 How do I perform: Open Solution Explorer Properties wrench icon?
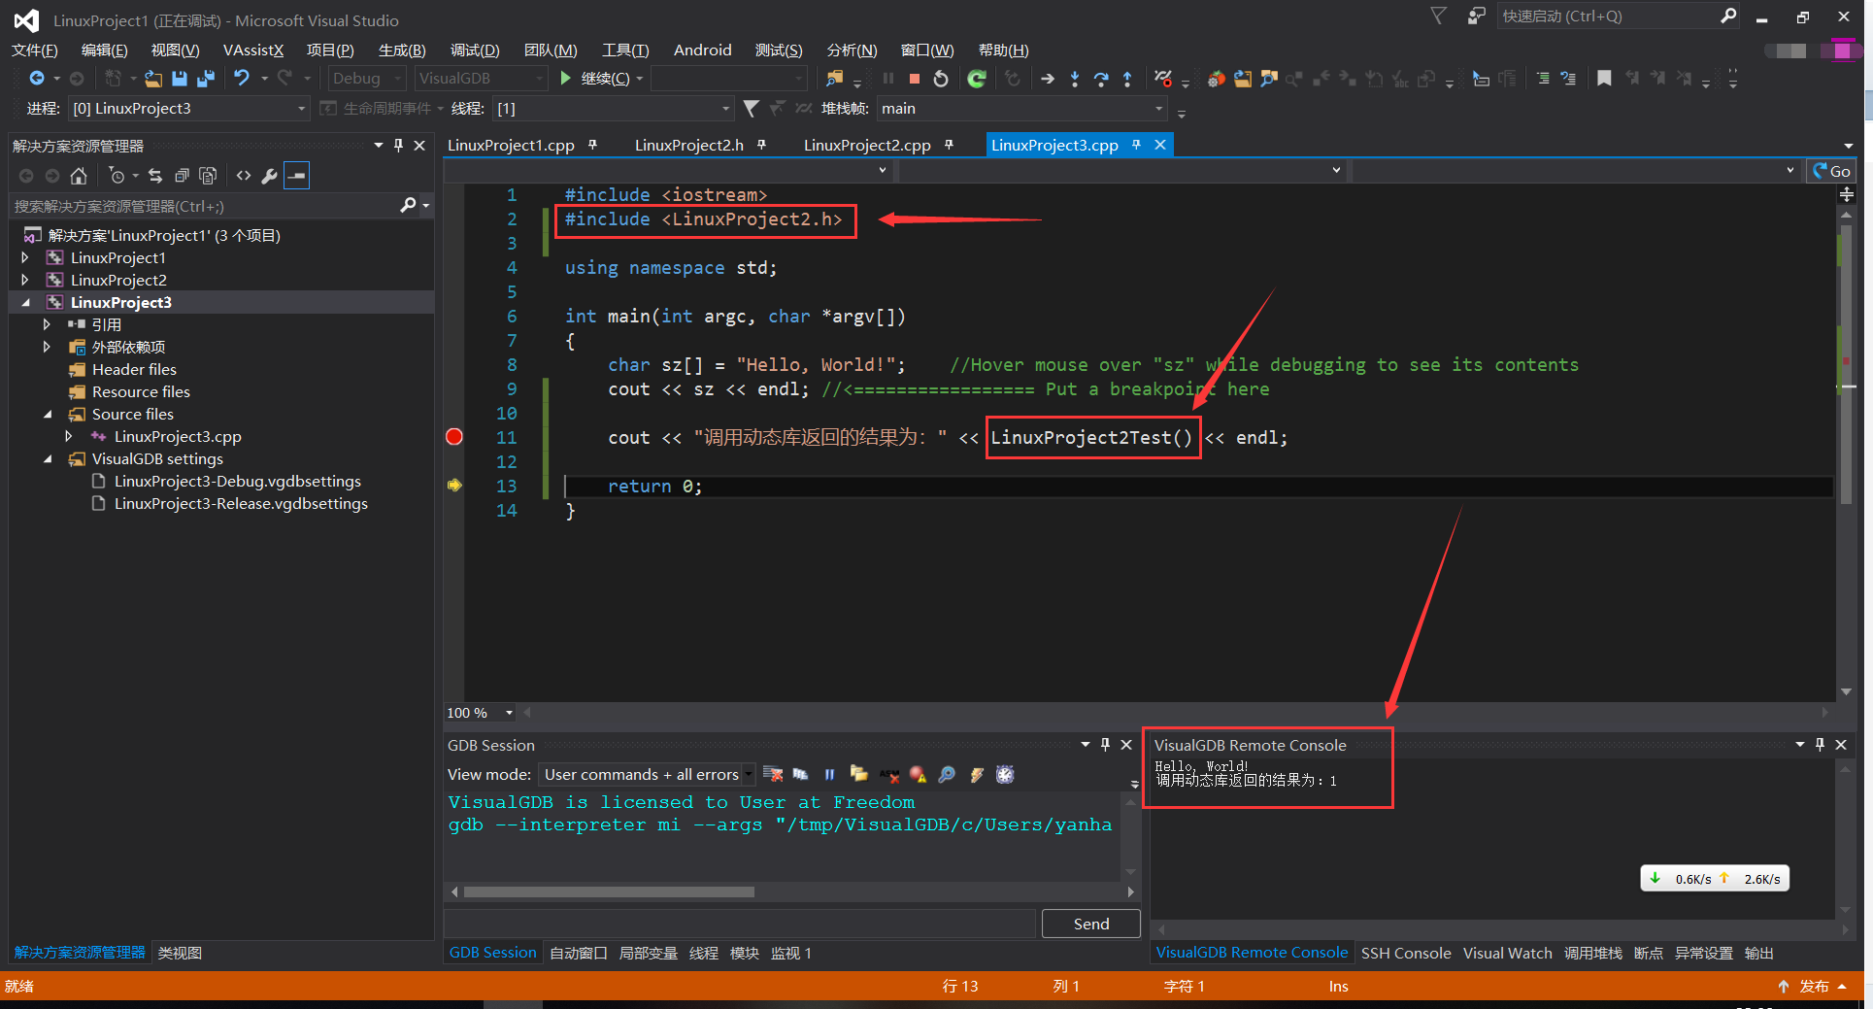269,175
